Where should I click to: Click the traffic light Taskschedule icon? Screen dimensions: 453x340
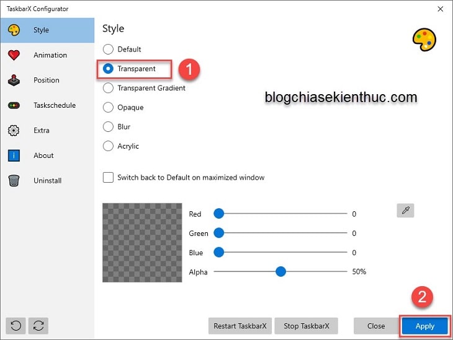pos(14,105)
